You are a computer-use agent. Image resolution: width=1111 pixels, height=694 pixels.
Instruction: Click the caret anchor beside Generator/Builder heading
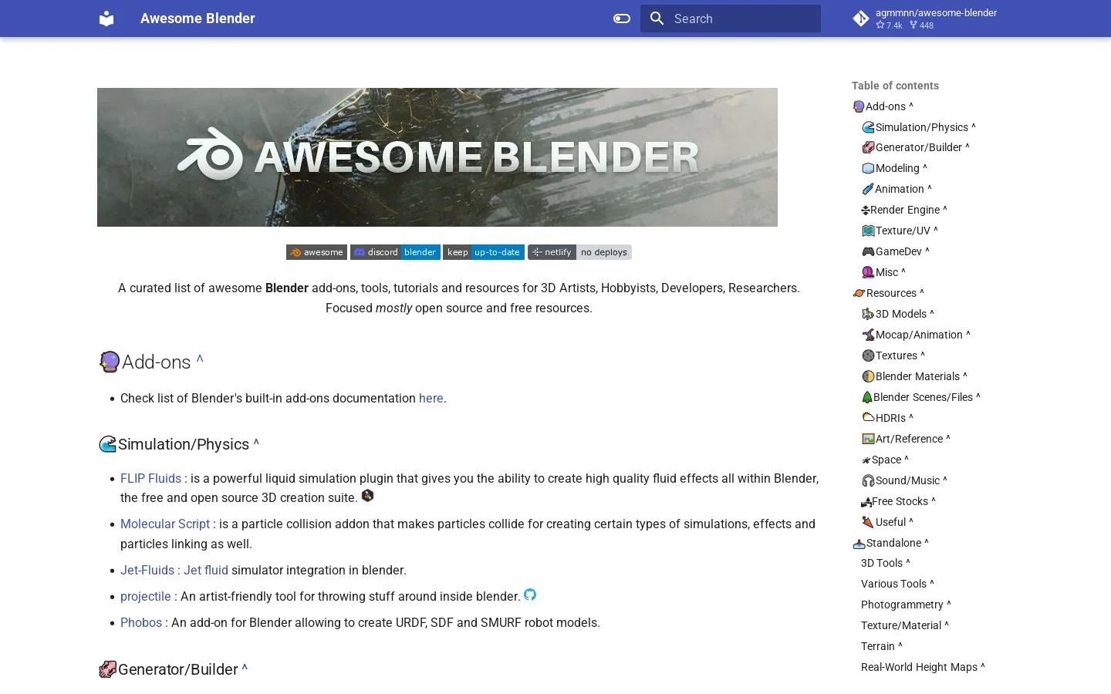tap(245, 668)
